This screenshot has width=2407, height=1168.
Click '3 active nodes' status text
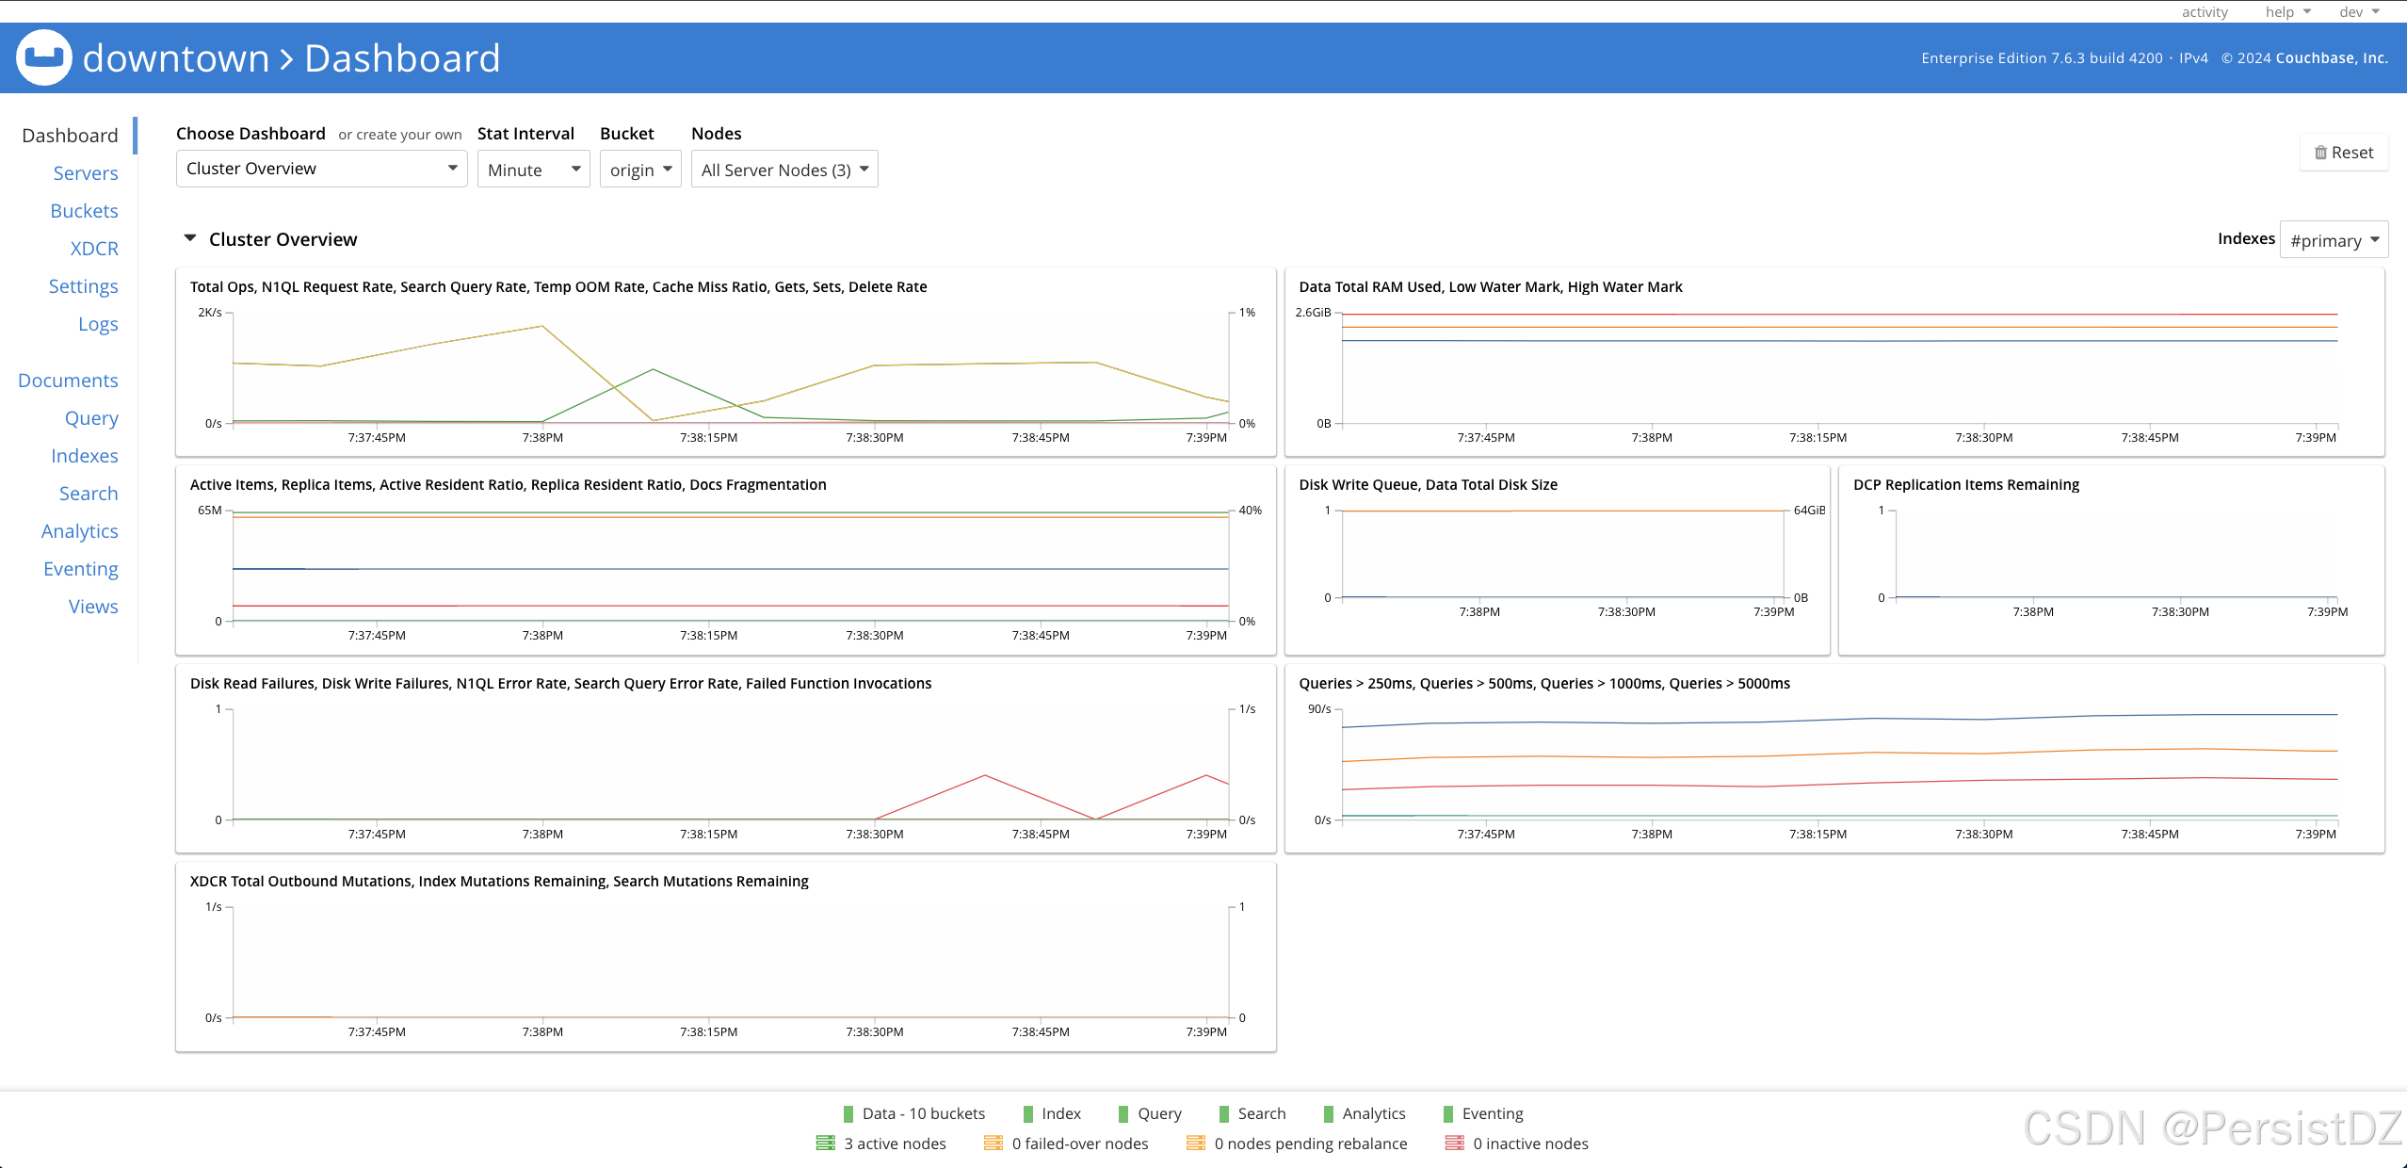tap(895, 1144)
